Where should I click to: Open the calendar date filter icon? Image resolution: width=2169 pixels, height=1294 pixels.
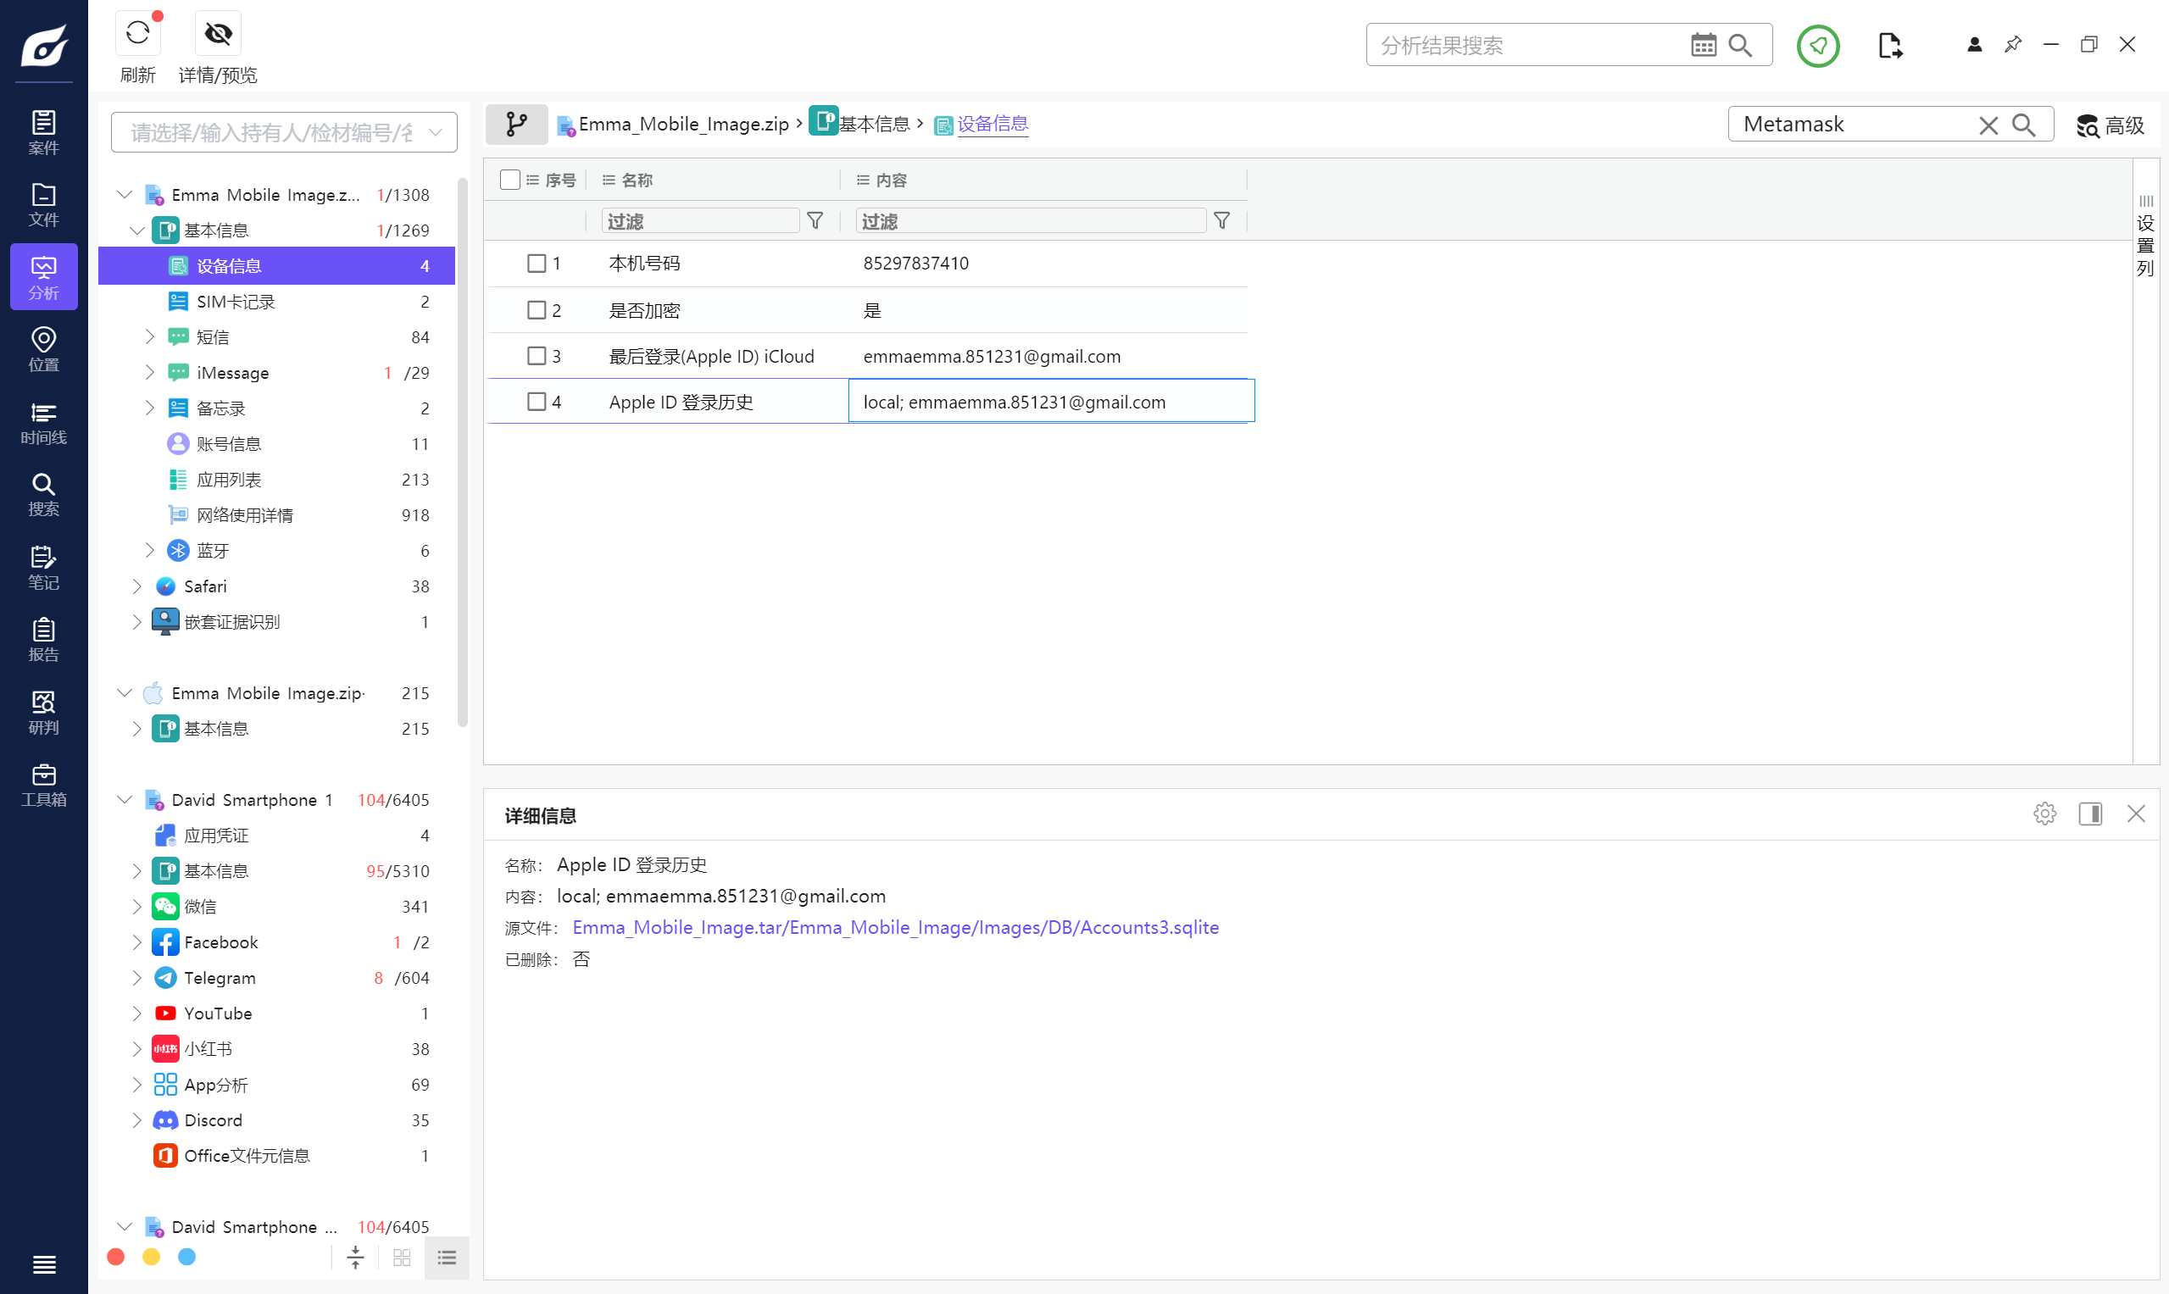[x=1703, y=46]
